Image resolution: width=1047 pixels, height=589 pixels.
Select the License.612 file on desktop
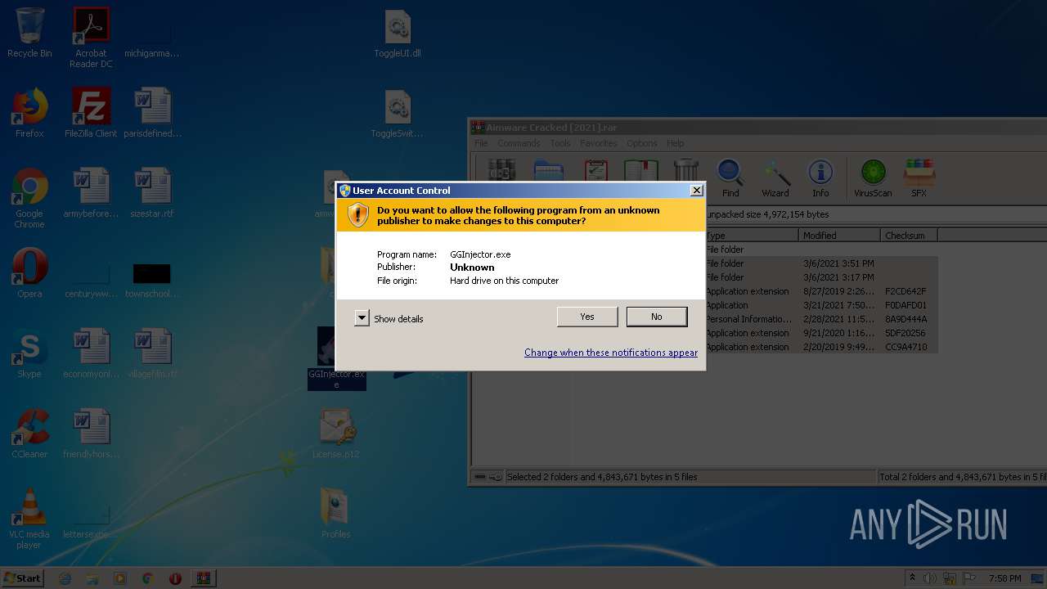336,434
